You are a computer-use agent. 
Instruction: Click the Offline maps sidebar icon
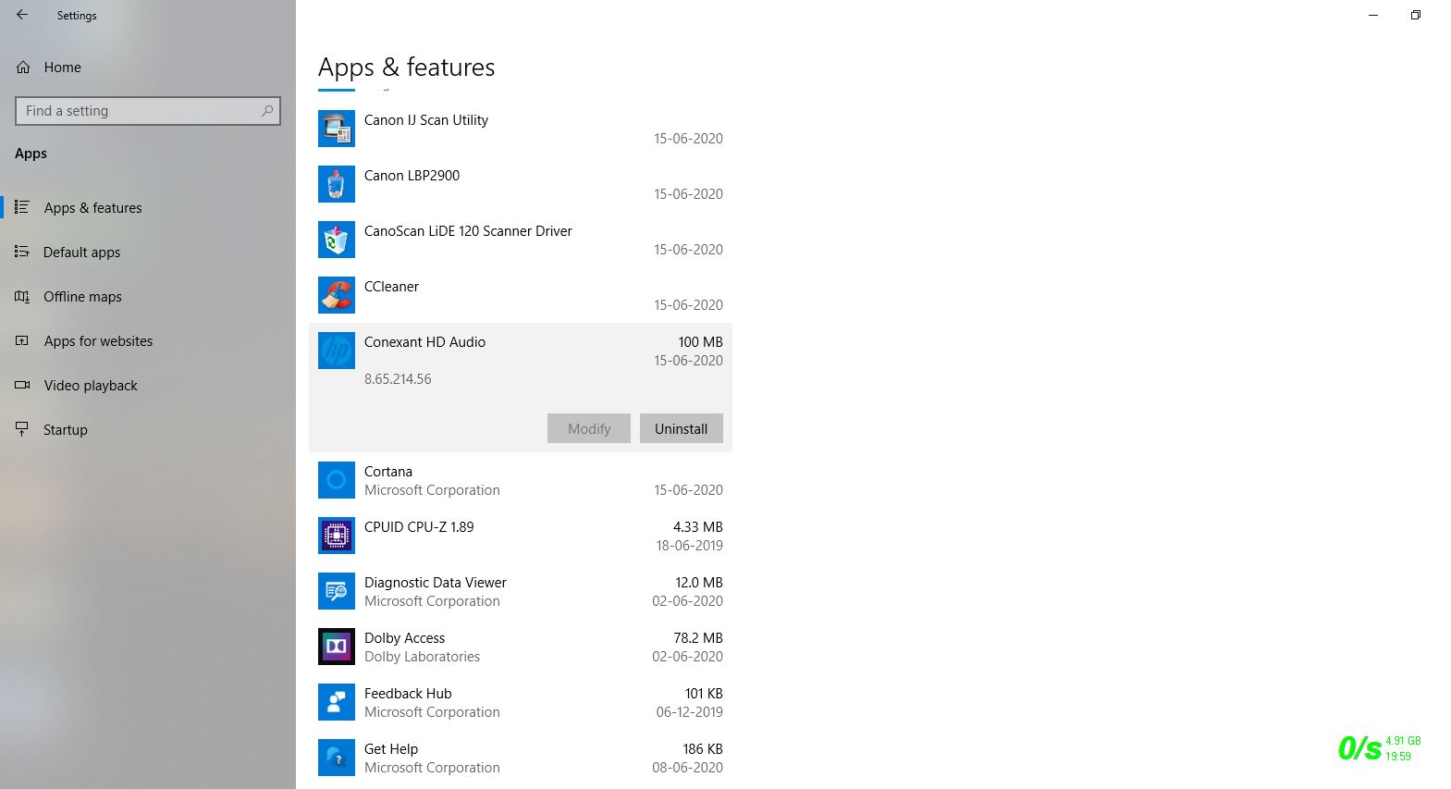22,296
